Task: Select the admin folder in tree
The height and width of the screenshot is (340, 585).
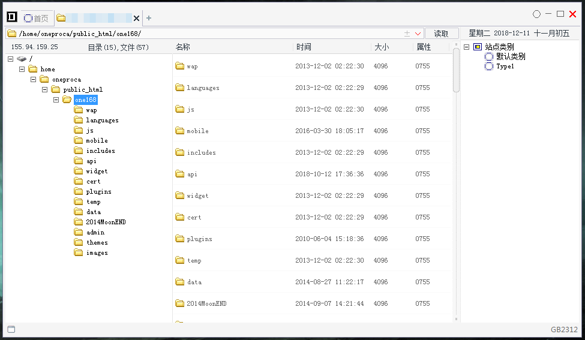Action: [95, 232]
